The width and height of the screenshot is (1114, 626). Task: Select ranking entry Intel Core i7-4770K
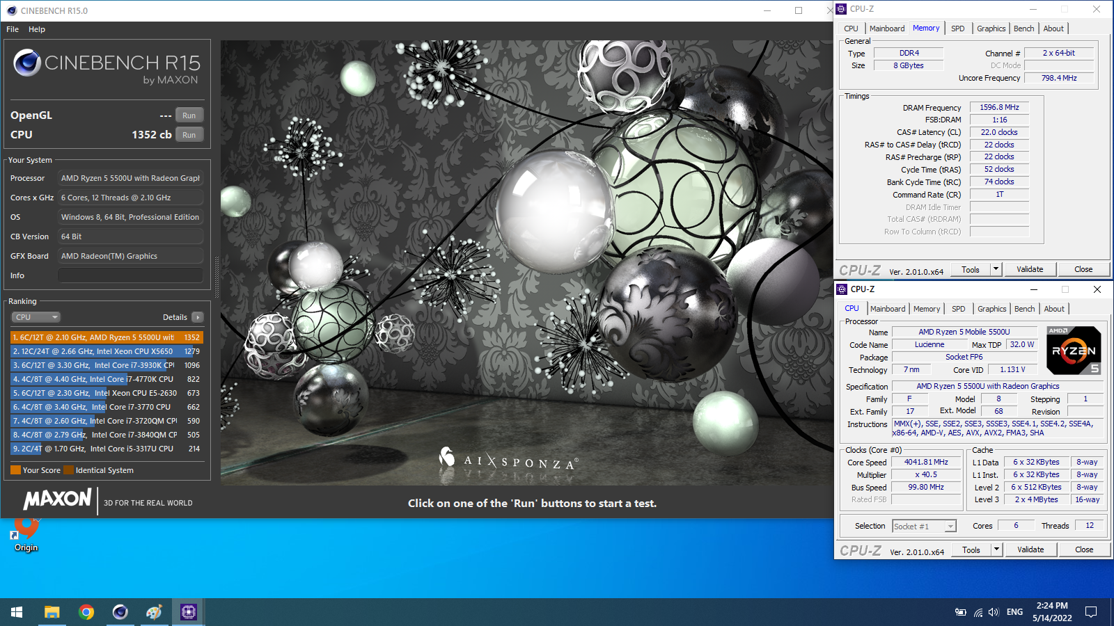pyautogui.click(x=107, y=379)
